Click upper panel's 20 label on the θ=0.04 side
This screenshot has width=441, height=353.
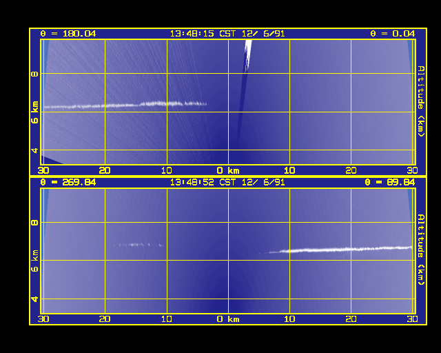click(x=351, y=170)
